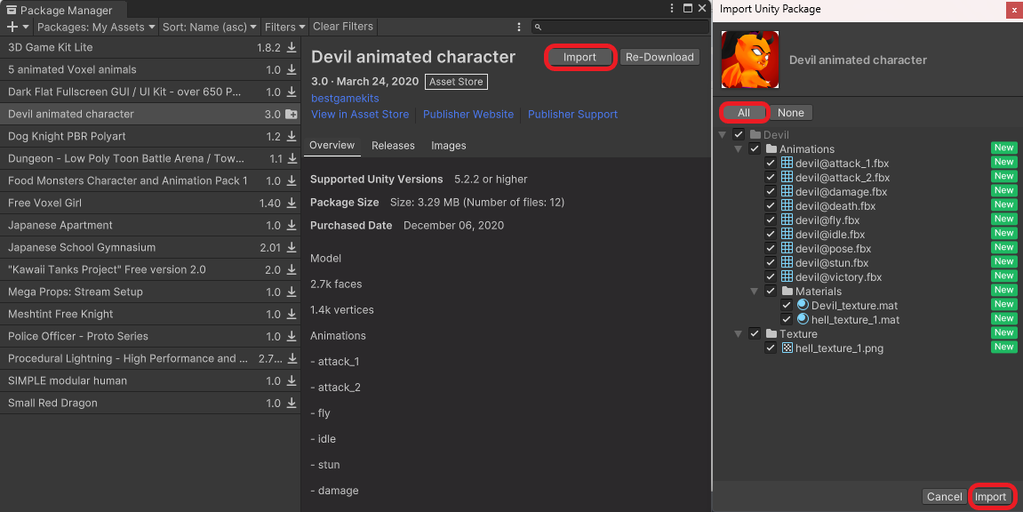Click download icon for SIMPLE modular human

(x=292, y=380)
